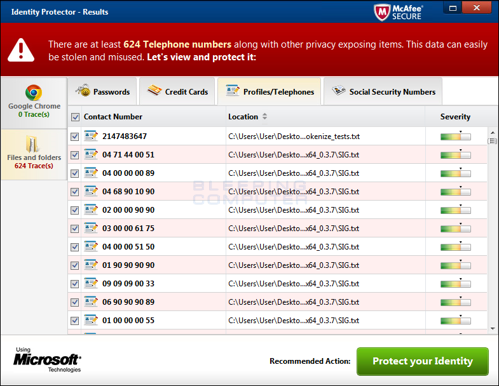
Task: Click the Credit Cards tab icon
Action: 154,91
